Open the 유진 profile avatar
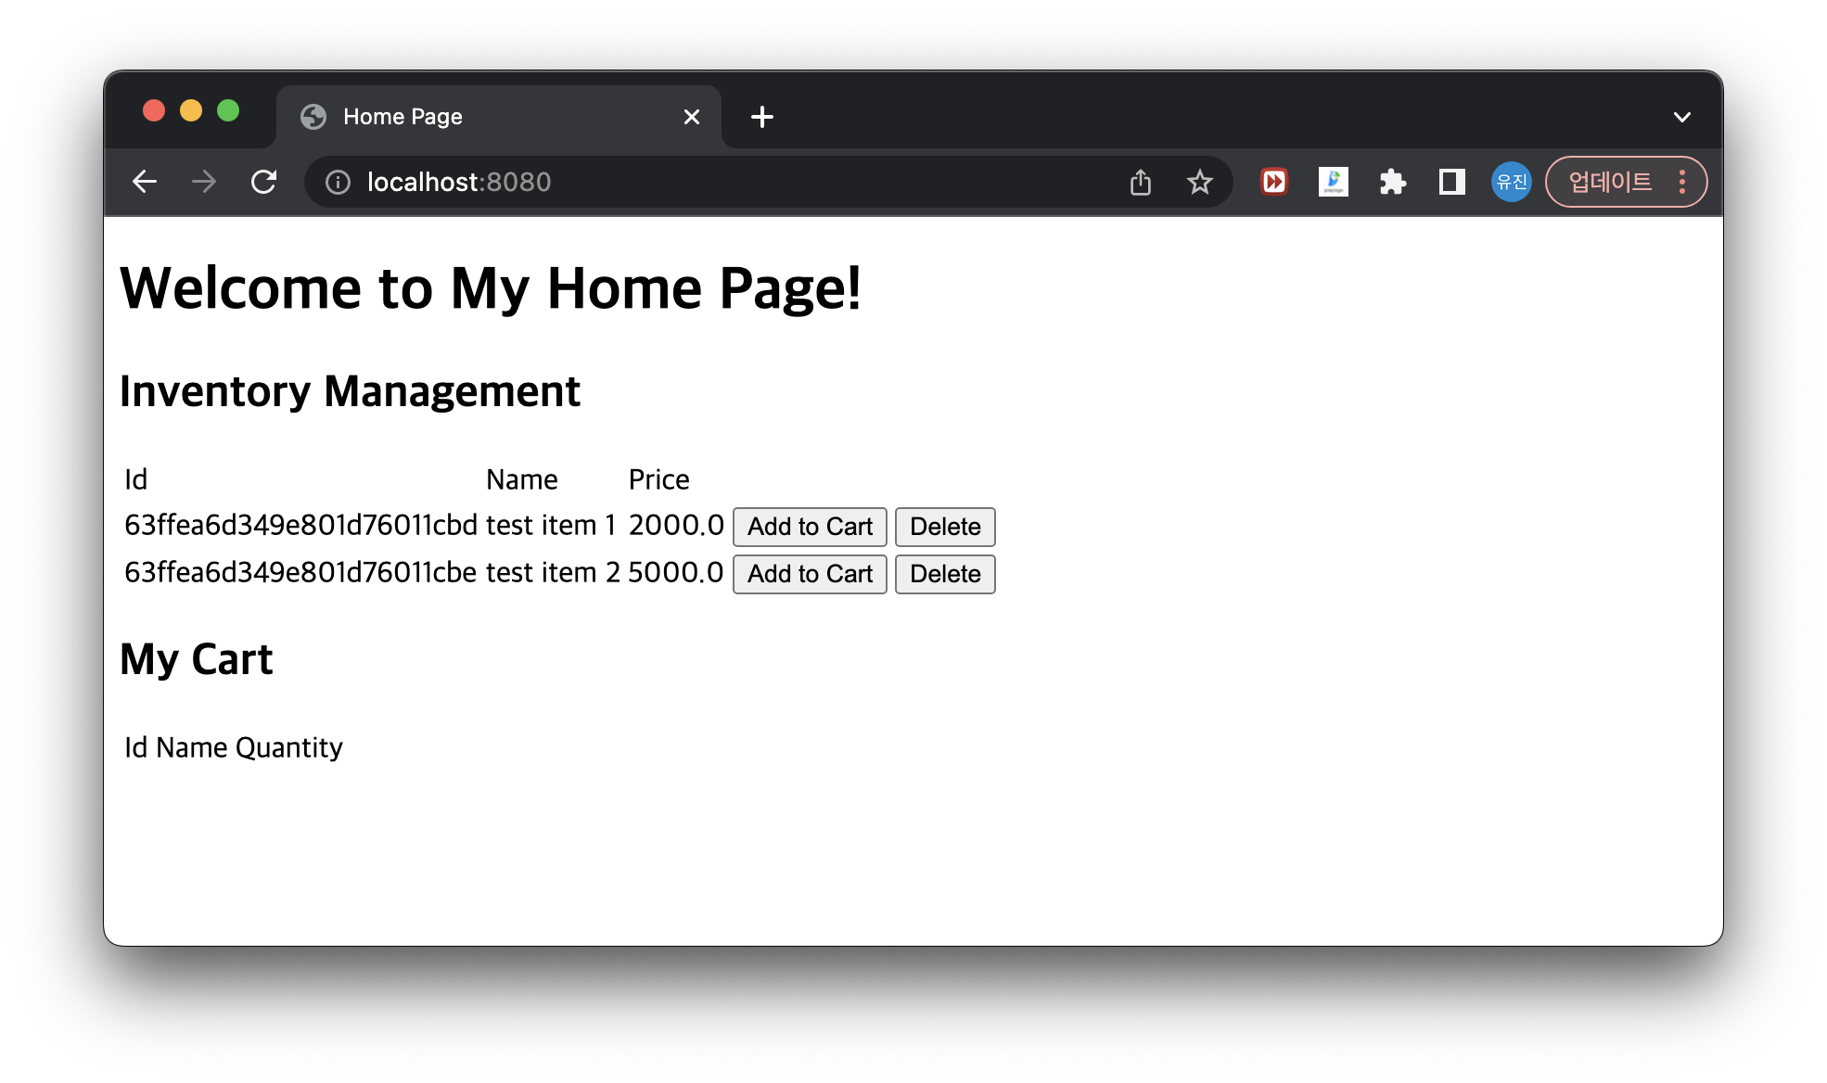The width and height of the screenshot is (1827, 1083). pos(1511,182)
